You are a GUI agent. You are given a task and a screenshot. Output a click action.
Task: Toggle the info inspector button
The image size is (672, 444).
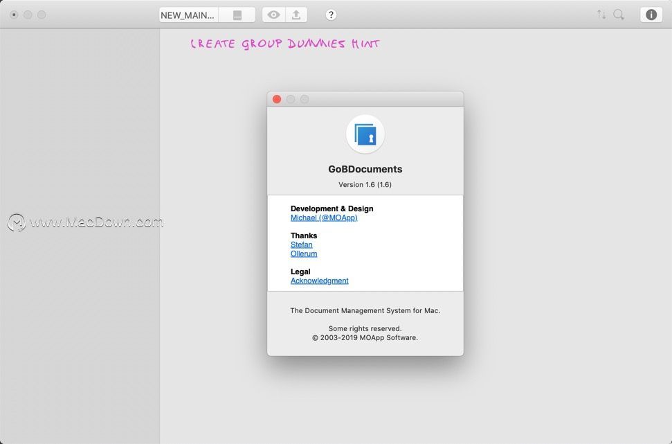click(x=651, y=15)
